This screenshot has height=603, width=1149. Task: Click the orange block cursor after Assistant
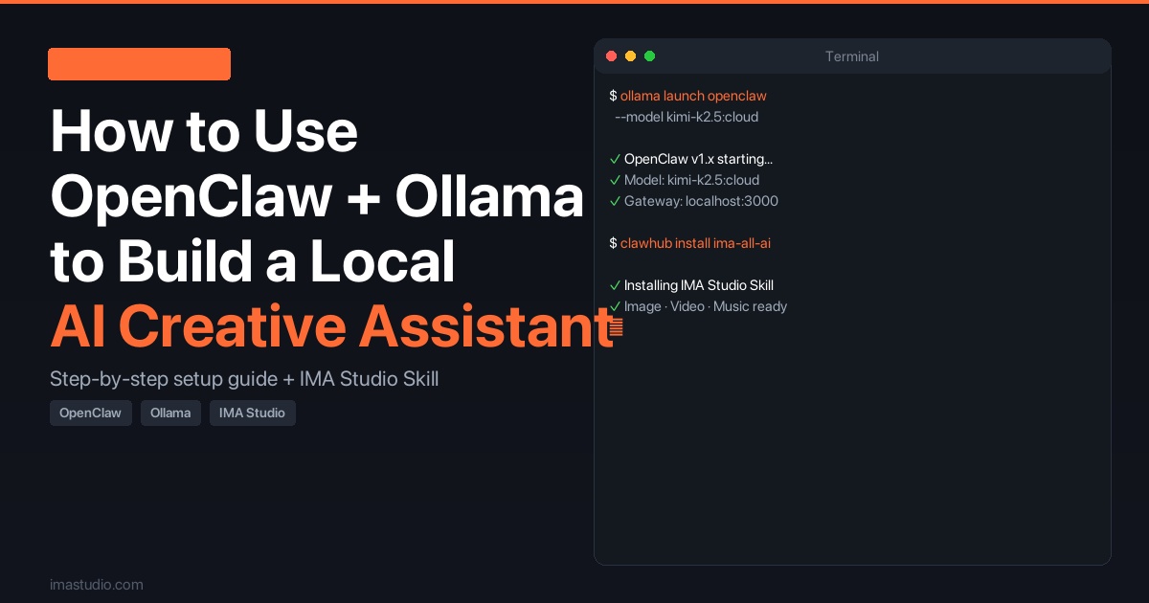(616, 327)
